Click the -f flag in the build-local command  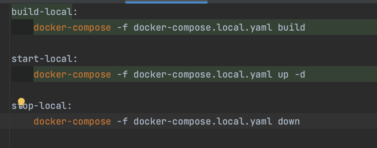click(x=122, y=27)
